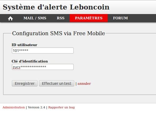Open the Administration footer link

click(x=14, y=107)
